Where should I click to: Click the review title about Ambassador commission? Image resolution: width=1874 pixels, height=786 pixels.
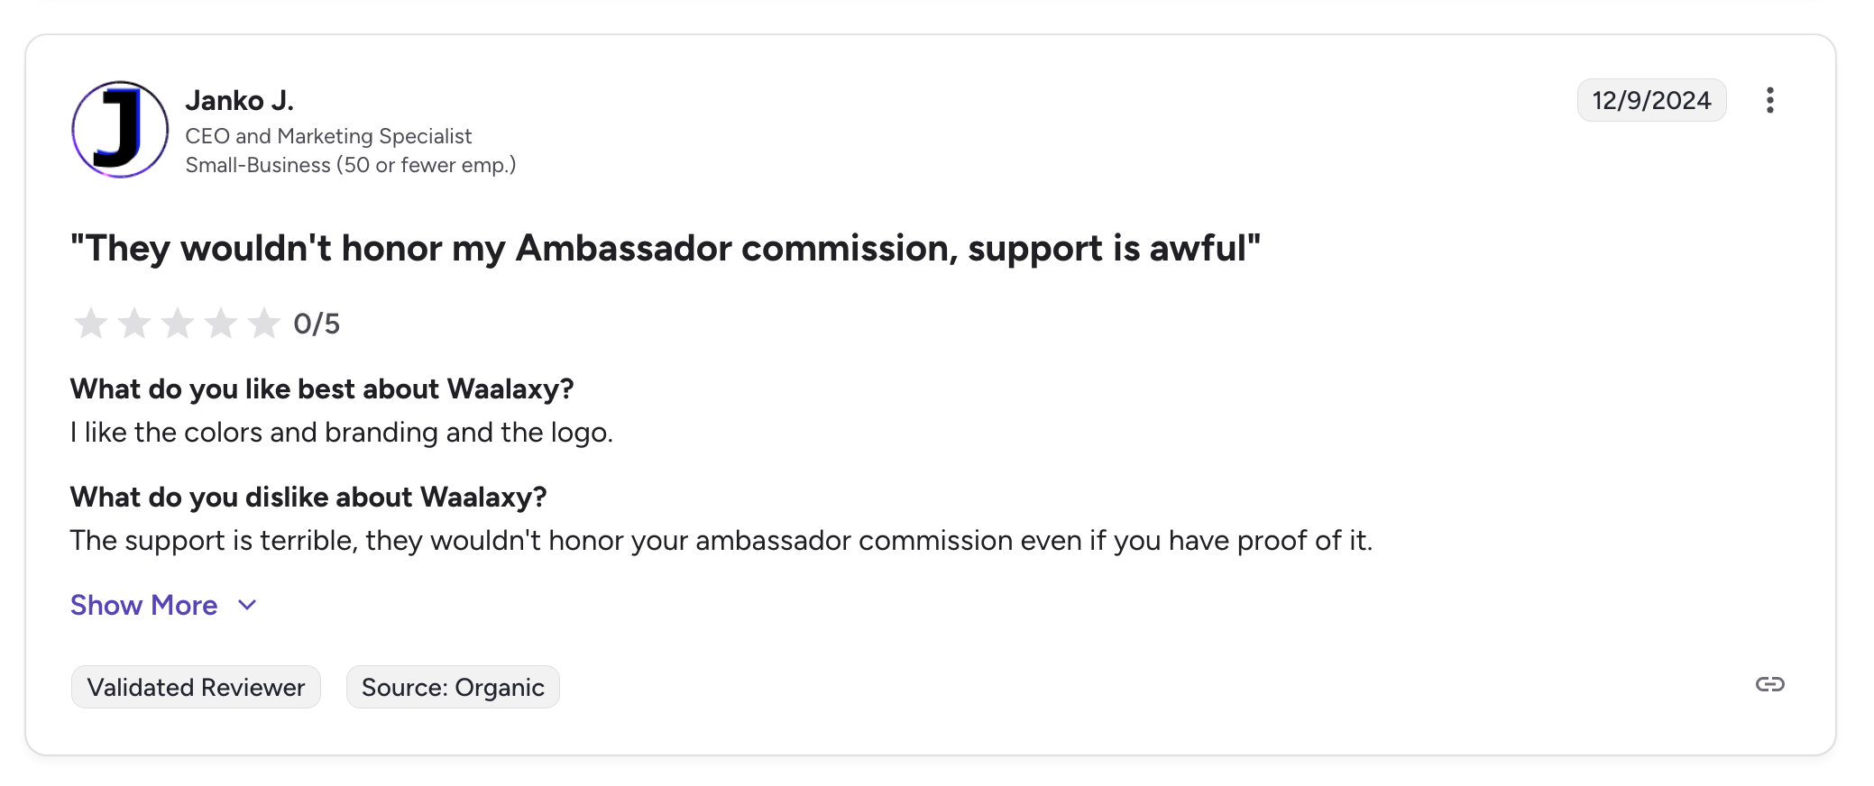666,249
